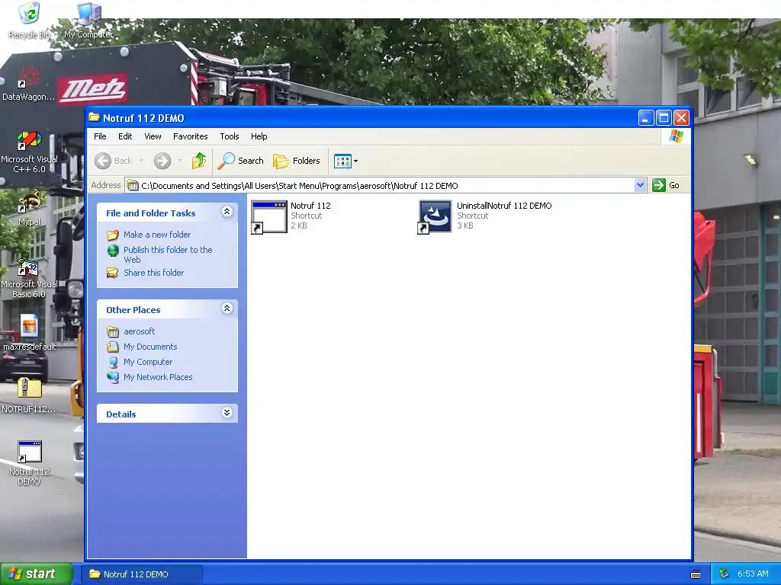Expand the Address bar dropdown list

point(641,186)
